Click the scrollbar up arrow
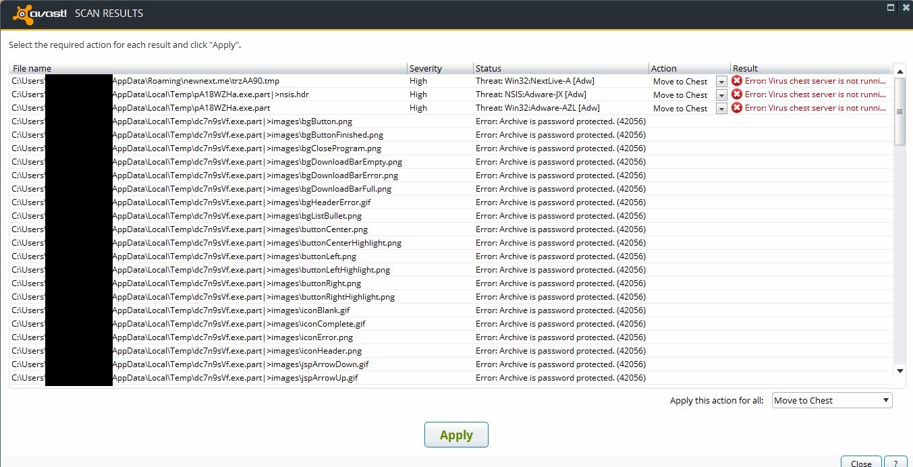 pos(900,70)
